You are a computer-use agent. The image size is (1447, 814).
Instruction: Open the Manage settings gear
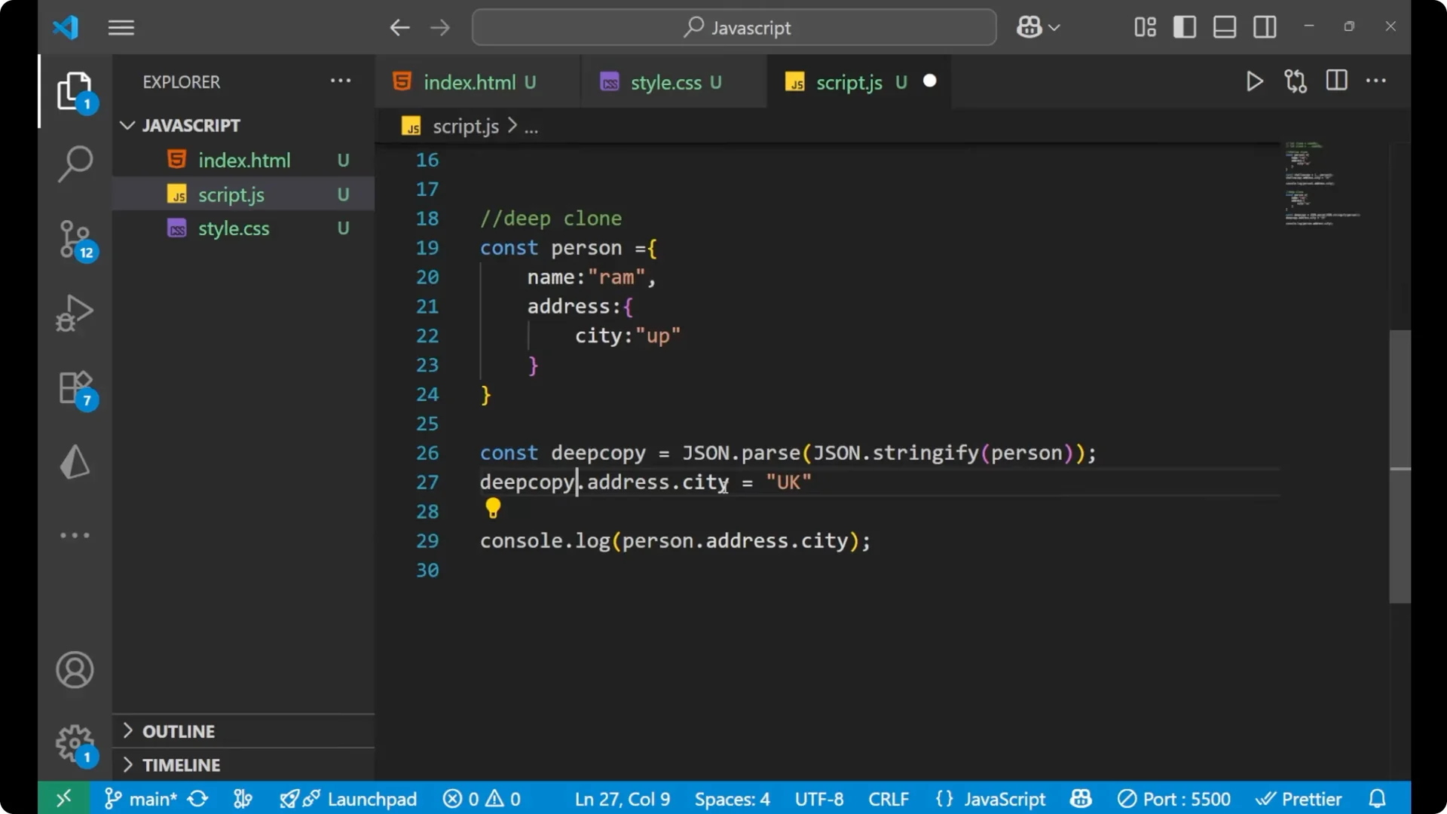click(x=75, y=743)
